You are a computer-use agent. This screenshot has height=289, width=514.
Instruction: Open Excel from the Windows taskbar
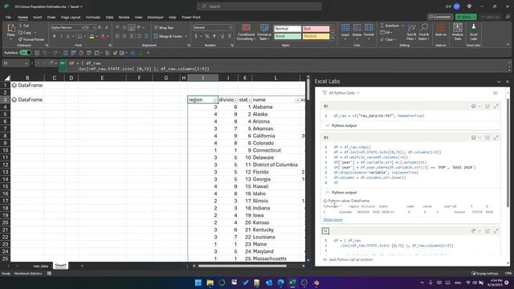(292, 283)
